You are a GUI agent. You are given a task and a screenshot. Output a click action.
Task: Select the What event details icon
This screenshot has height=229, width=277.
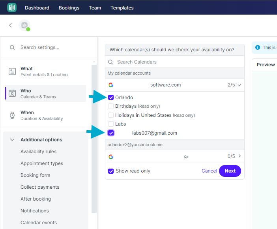12,71
